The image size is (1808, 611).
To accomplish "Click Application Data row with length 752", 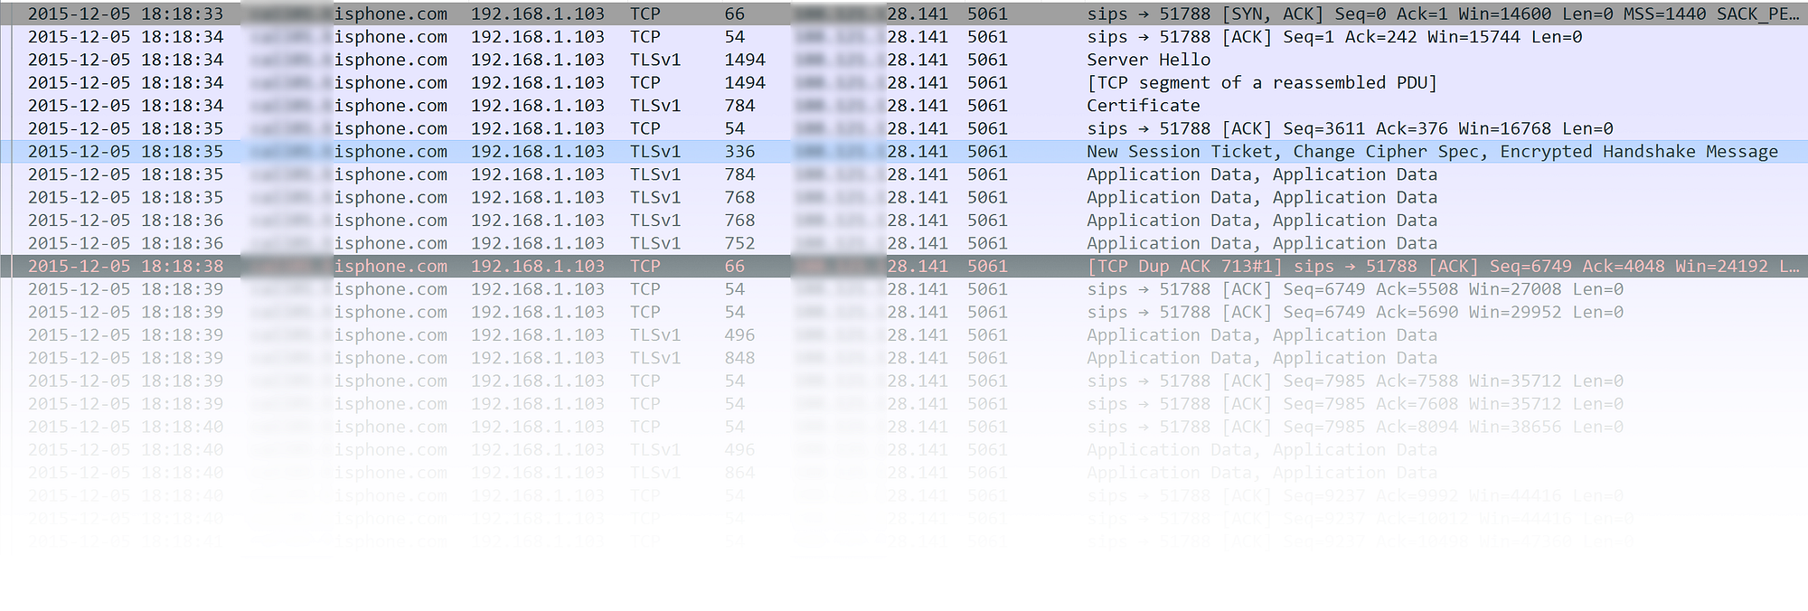I will [x=904, y=243].
